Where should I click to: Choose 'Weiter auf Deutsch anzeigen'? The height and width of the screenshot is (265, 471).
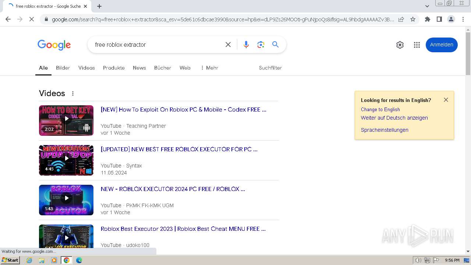click(394, 118)
